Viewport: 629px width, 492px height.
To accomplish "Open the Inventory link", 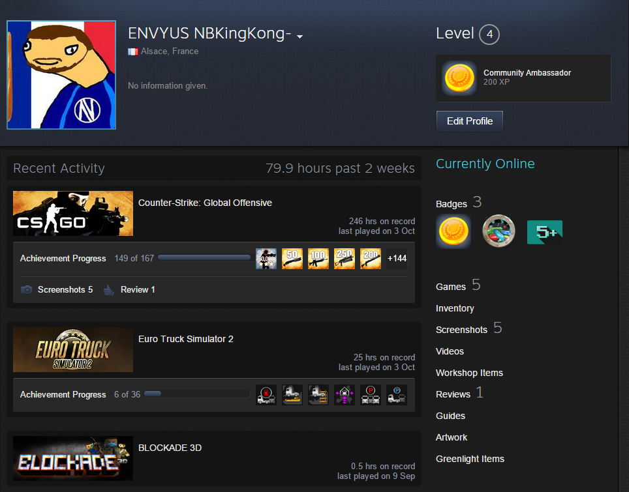I will [x=455, y=308].
